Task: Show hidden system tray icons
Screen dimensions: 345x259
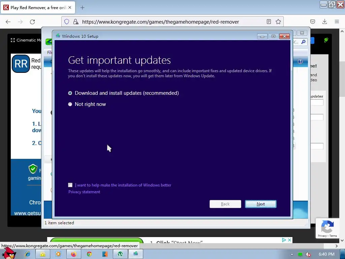Action: pyautogui.click(x=292, y=254)
